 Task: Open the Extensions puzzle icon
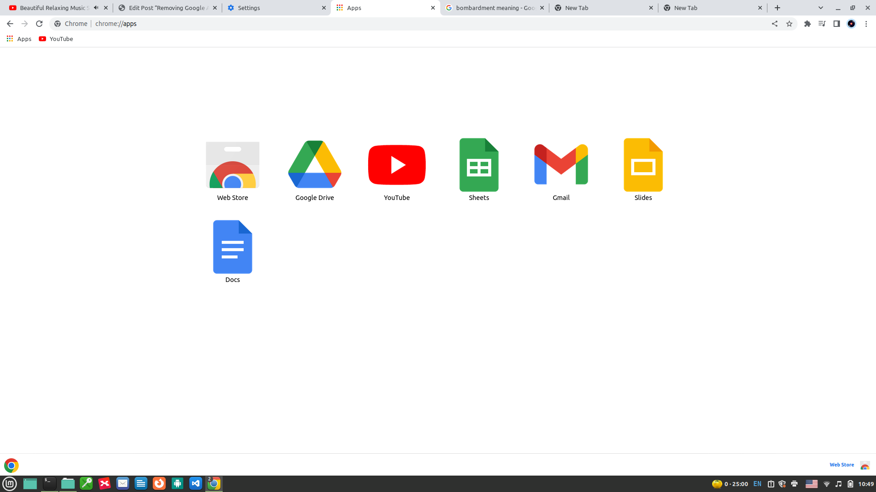click(x=808, y=24)
